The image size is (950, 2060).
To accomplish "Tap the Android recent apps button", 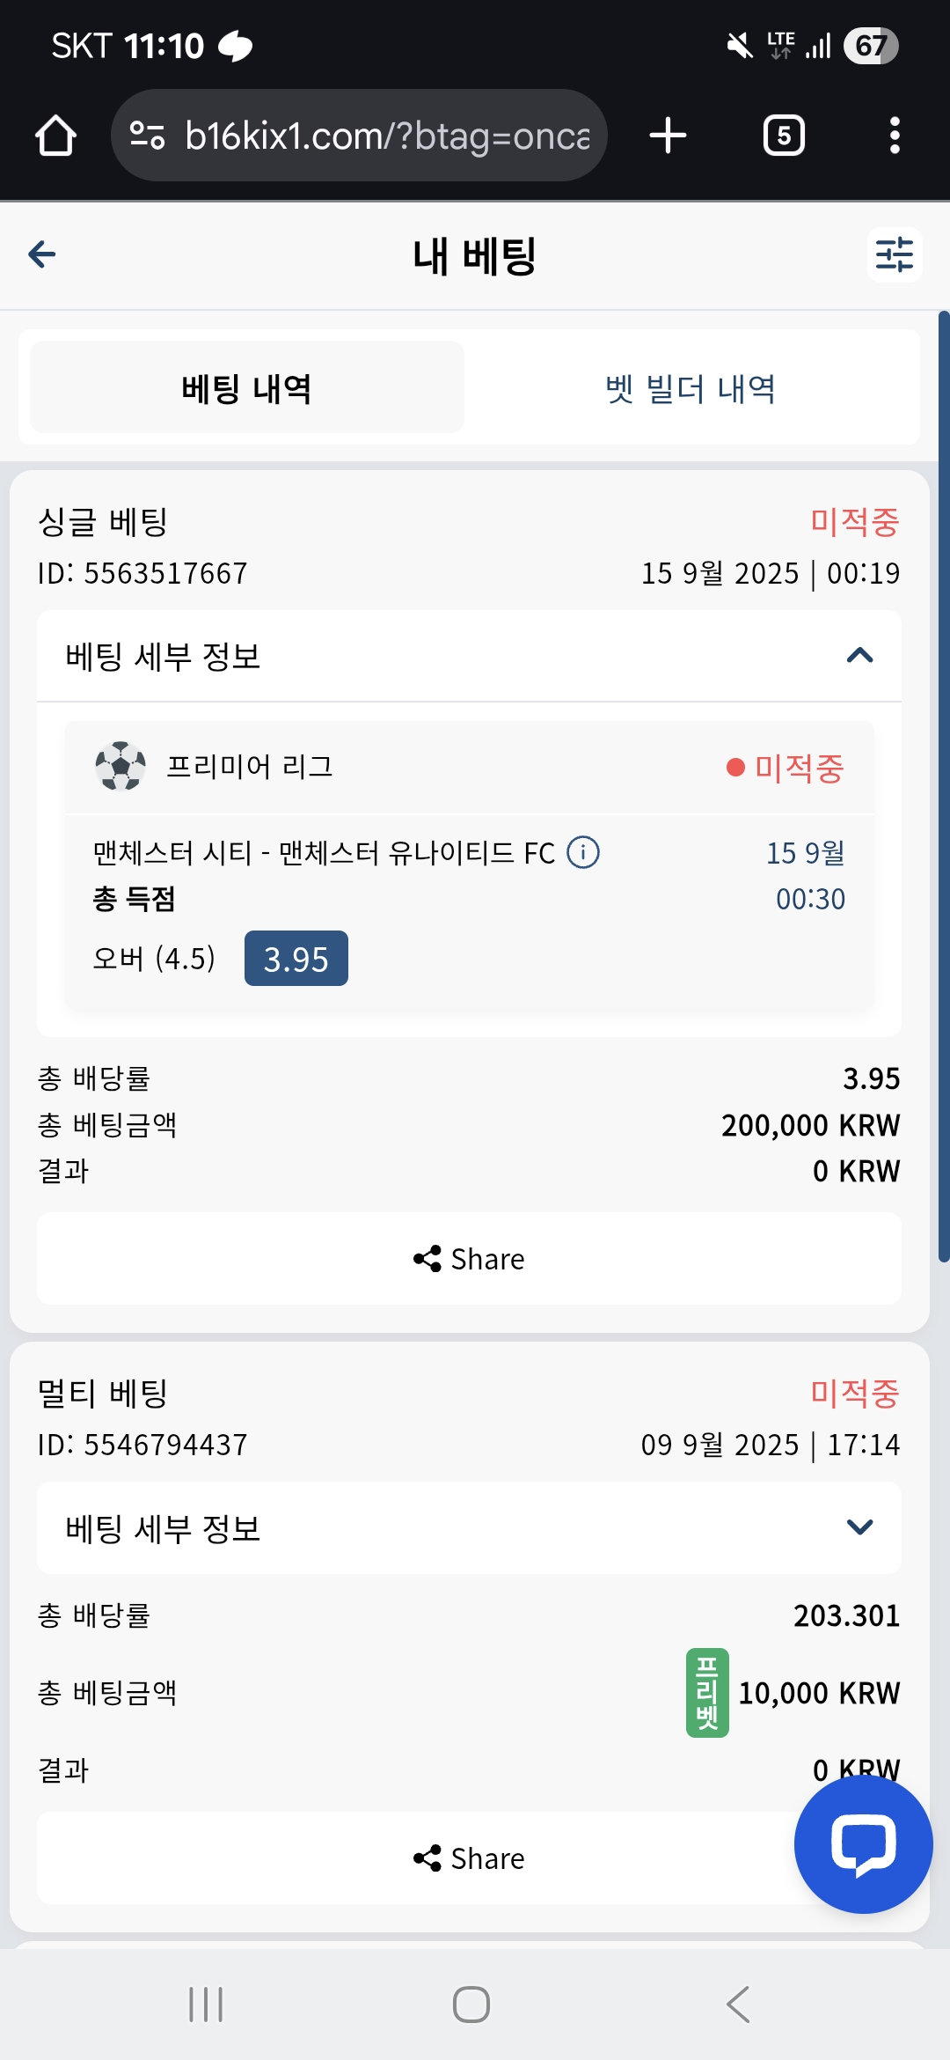I will (206, 2005).
